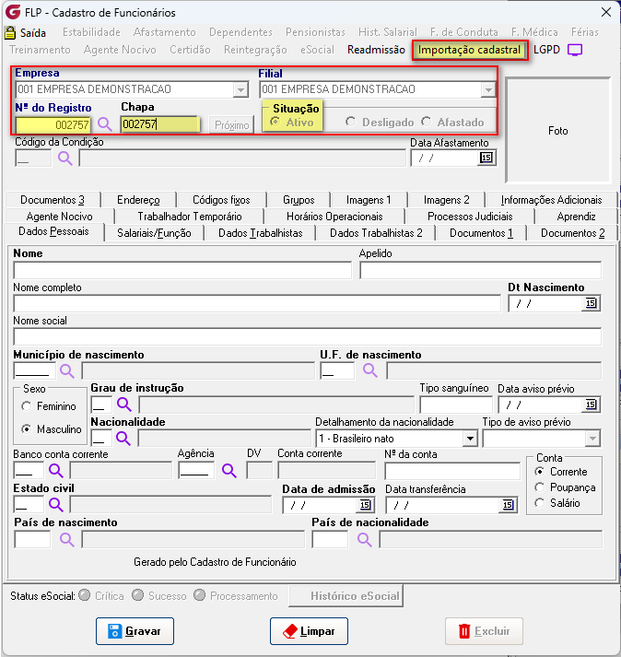
Task: Click the Limpar button
Action: point(309,631)
